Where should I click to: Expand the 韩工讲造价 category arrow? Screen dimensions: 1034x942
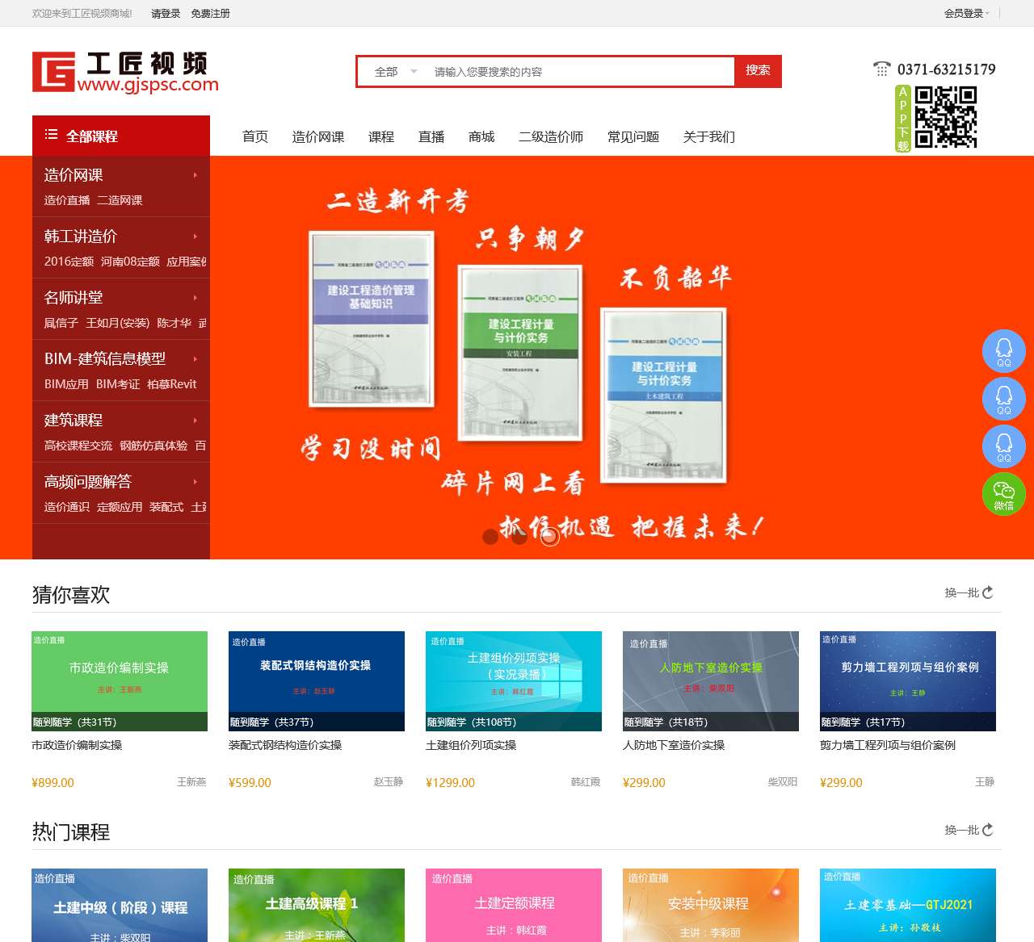pos(195,237)
